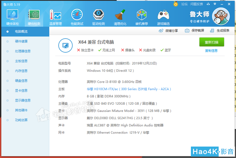Click the Gaussian Mixture Model graphics value
236x158 pixels.
[129, 111]
